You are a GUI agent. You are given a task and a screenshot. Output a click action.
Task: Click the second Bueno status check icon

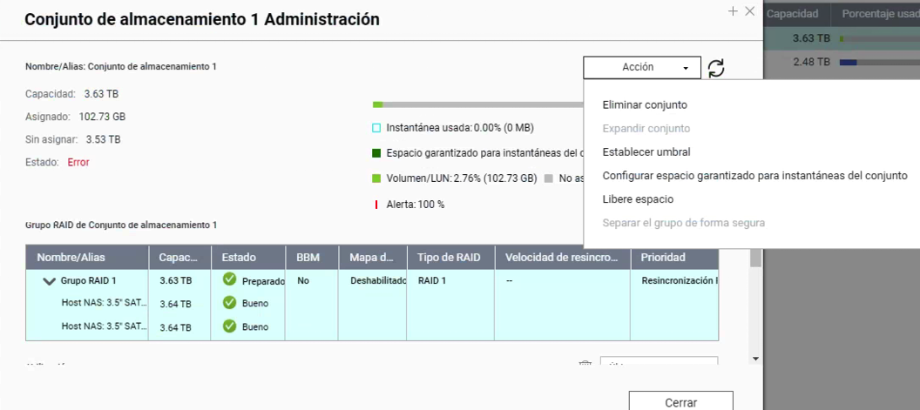229,327
